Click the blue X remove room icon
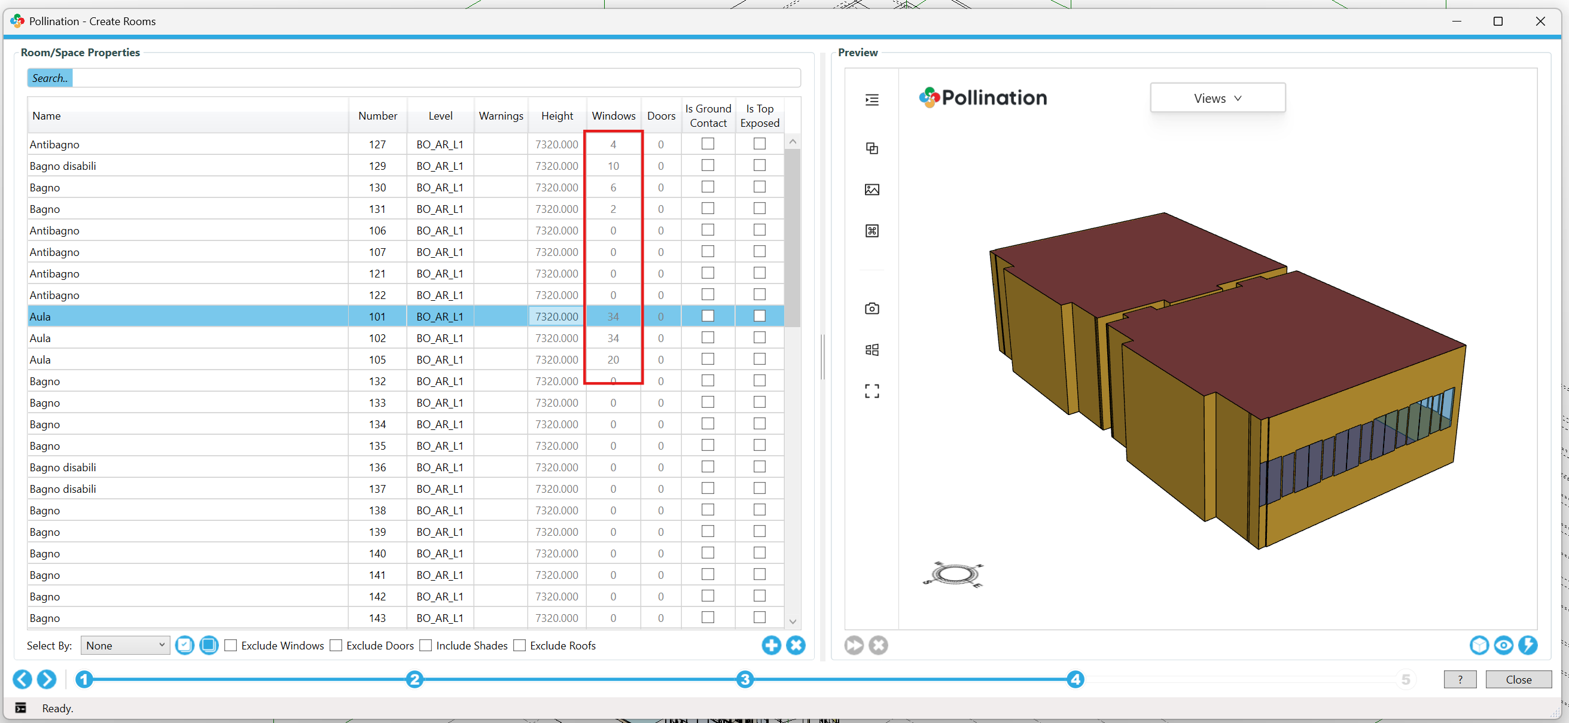Viewport: 1569px width, 723px height. coord(796,646)
